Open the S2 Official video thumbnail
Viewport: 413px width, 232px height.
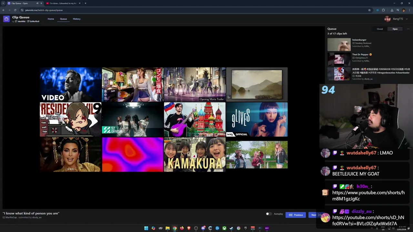[x=133, y=120]
